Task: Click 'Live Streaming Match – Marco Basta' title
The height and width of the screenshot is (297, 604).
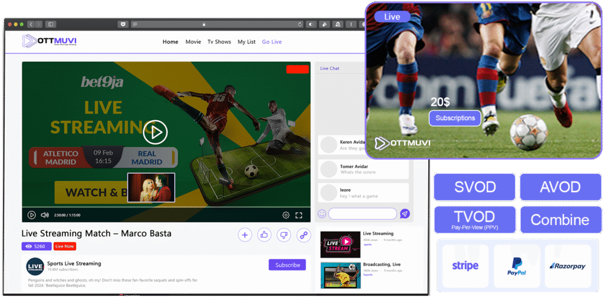Action: click(x=96, y=233)
